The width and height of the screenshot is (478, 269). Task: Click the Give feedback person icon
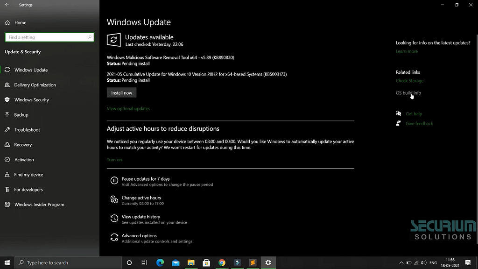tap(399, 123)
